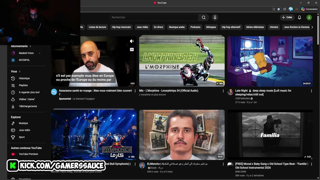Open options menu for ELMencho video
320x180 pixels.
223,164
